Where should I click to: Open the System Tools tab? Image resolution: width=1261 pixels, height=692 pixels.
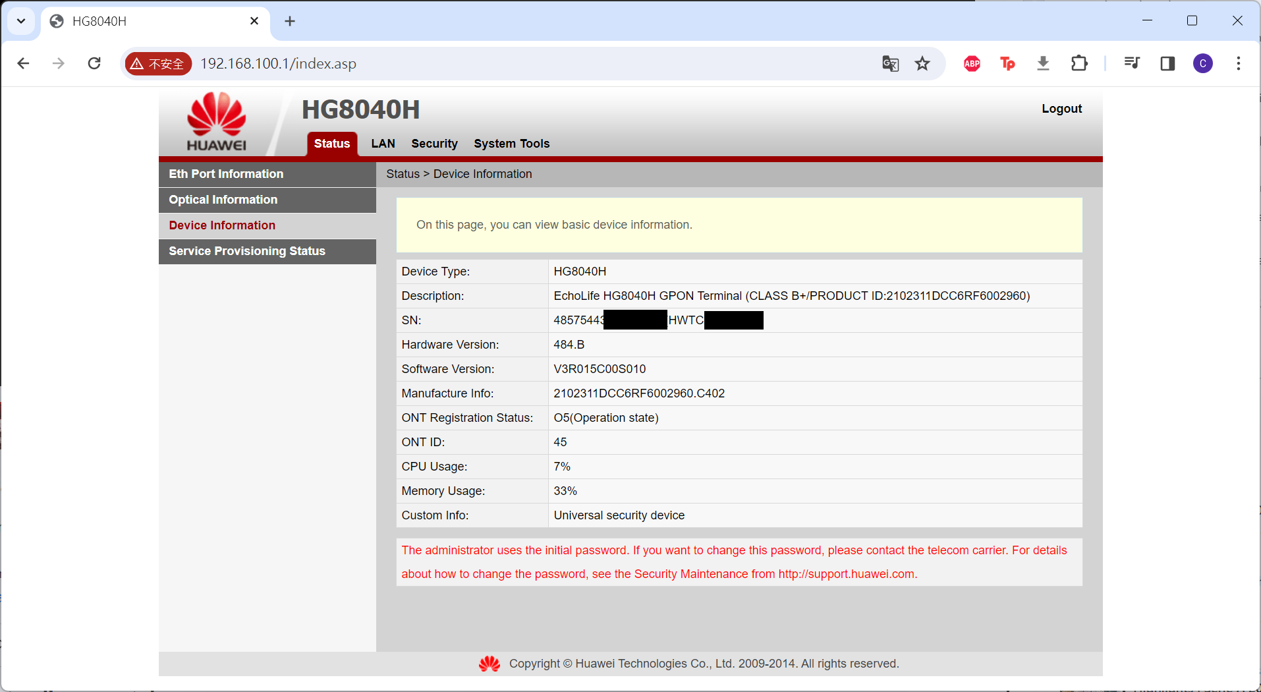pyautogui.click(x=511, y=144)
